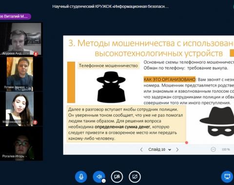The height and width of the screenshot is (185, 234).
Task: Open the presentation actions button at bottom right
Action: 227,177
